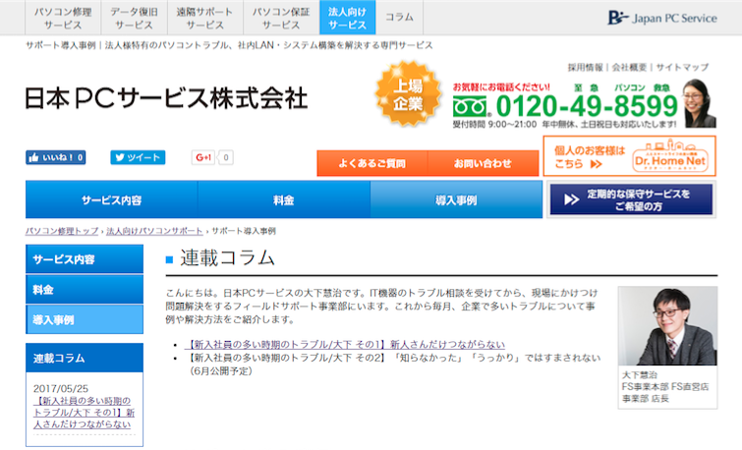
Task: Open the パソコン保証サービス top tab
Action: [x=281, y=18]
